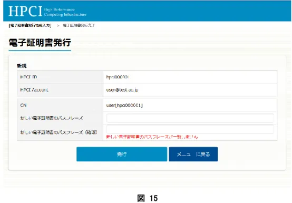
Task: Click the 図 15 figure caption
Action: coord(148,198)
